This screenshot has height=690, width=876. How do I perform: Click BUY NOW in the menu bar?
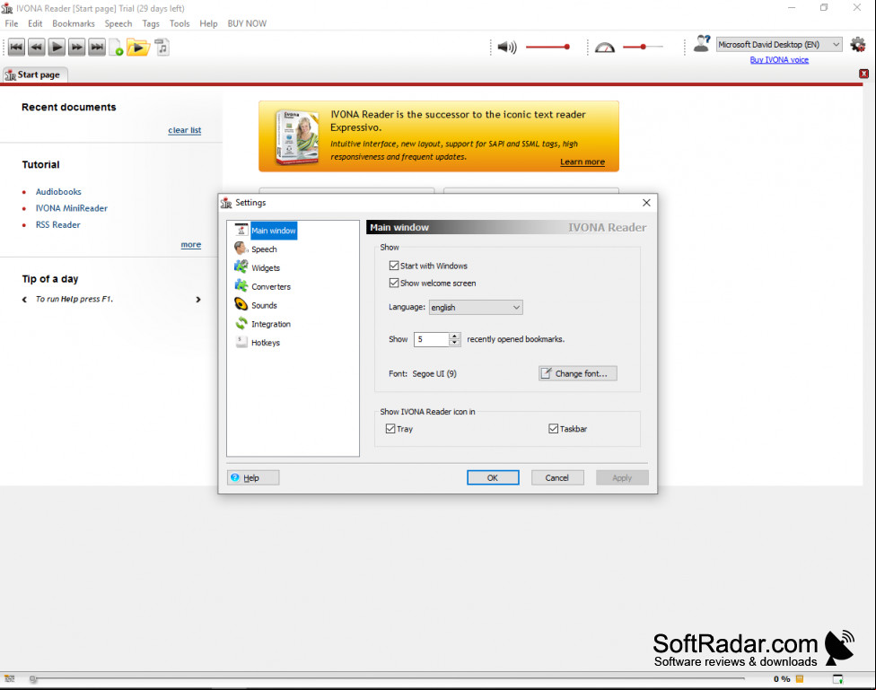tap(247, 23)
